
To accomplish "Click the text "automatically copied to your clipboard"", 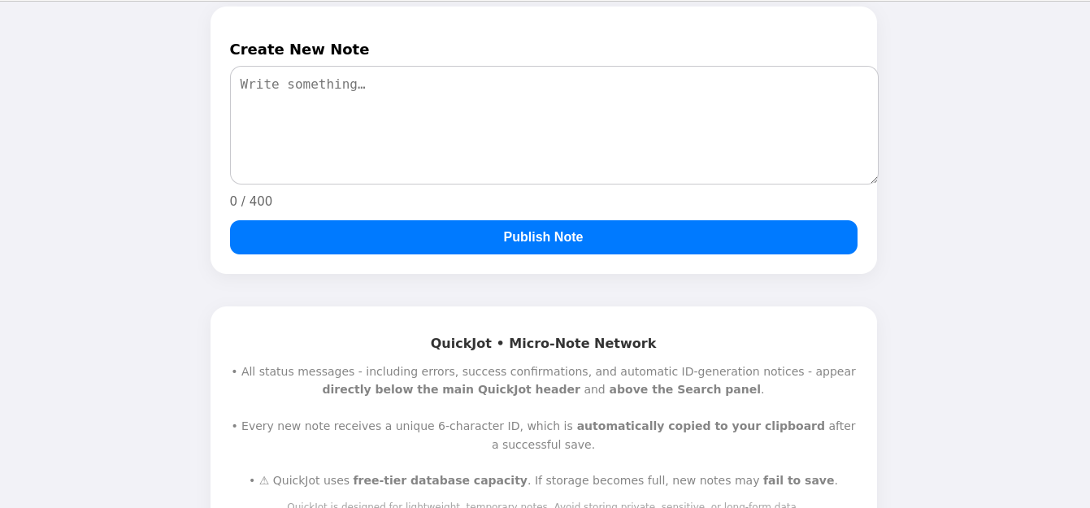I will (x=701, y=426).
